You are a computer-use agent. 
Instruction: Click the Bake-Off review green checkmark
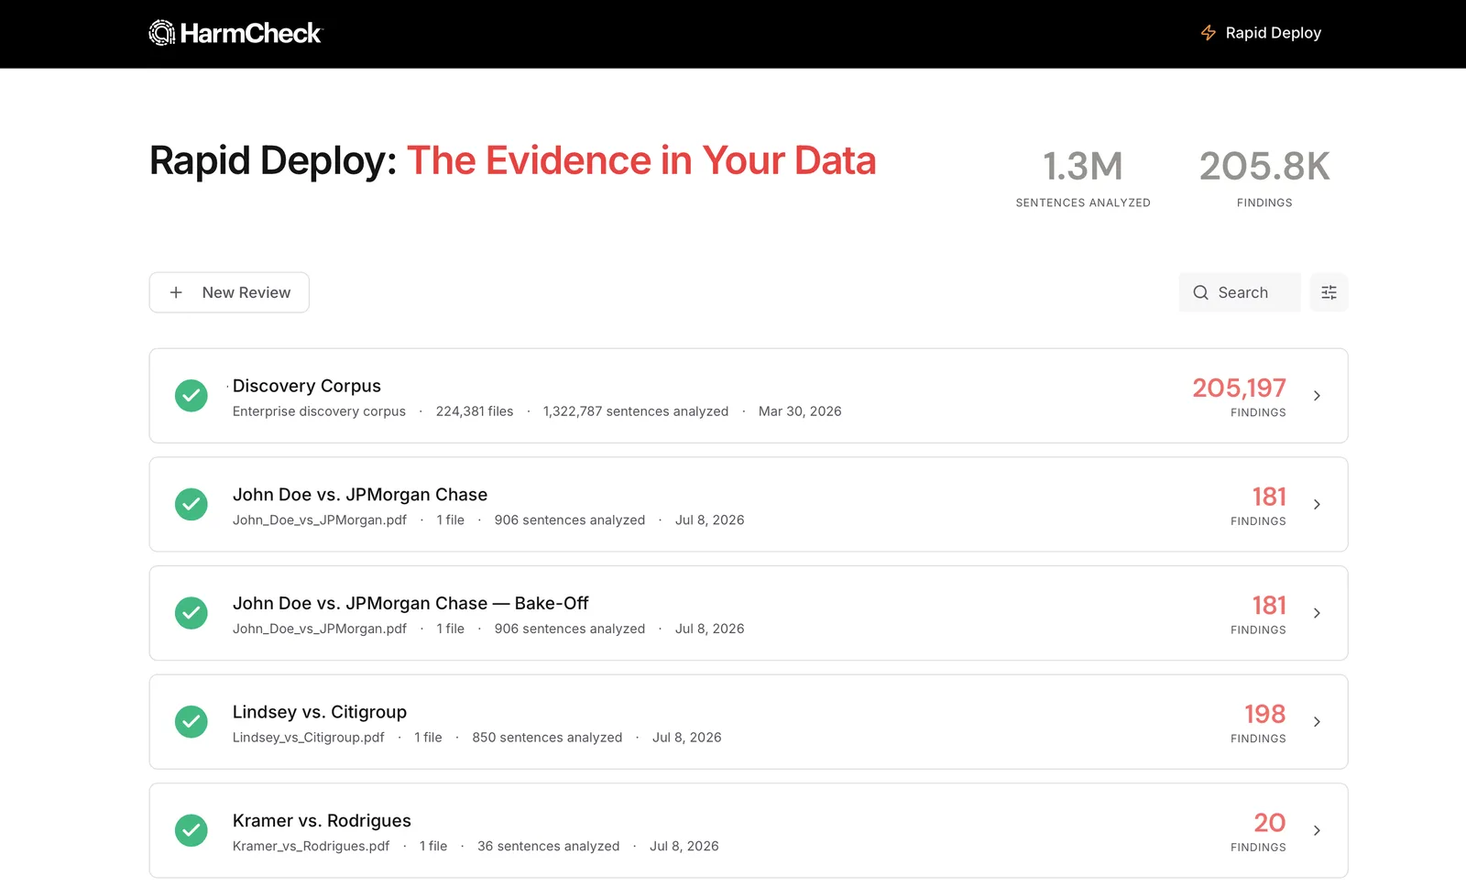(x=191, y=613)
